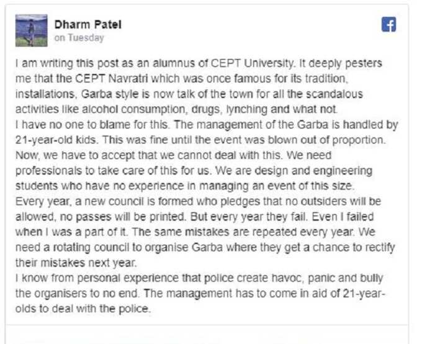This screenshot has width=422, height=344.
Task: Open the Dharm Patel profile name link
Action: (x=88, y=24)
